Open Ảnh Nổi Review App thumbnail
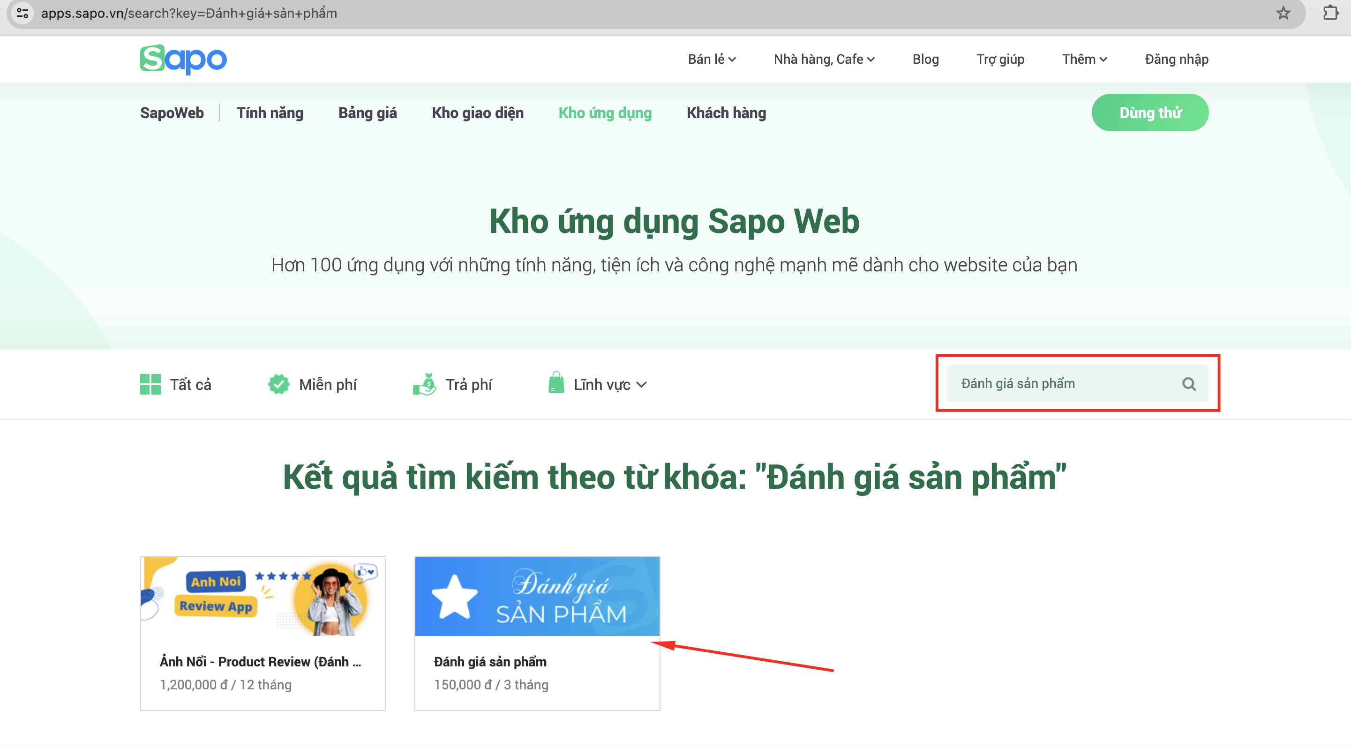The image size is (1351, 747). click(x=263, y=597)
